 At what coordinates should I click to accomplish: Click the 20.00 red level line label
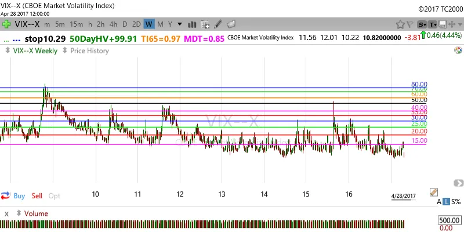[419, 131]
